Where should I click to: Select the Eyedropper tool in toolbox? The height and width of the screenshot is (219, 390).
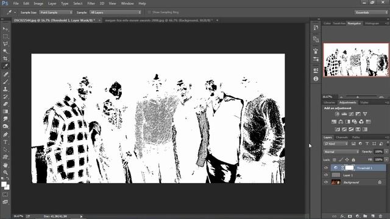[5, 66]
